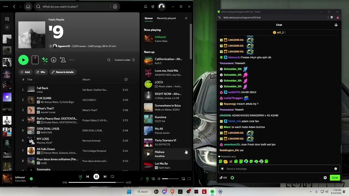Viewport: 349px width, 196px height.
Task: Select Californication by Kofi Z in queue
Action: tap(166, 61)
